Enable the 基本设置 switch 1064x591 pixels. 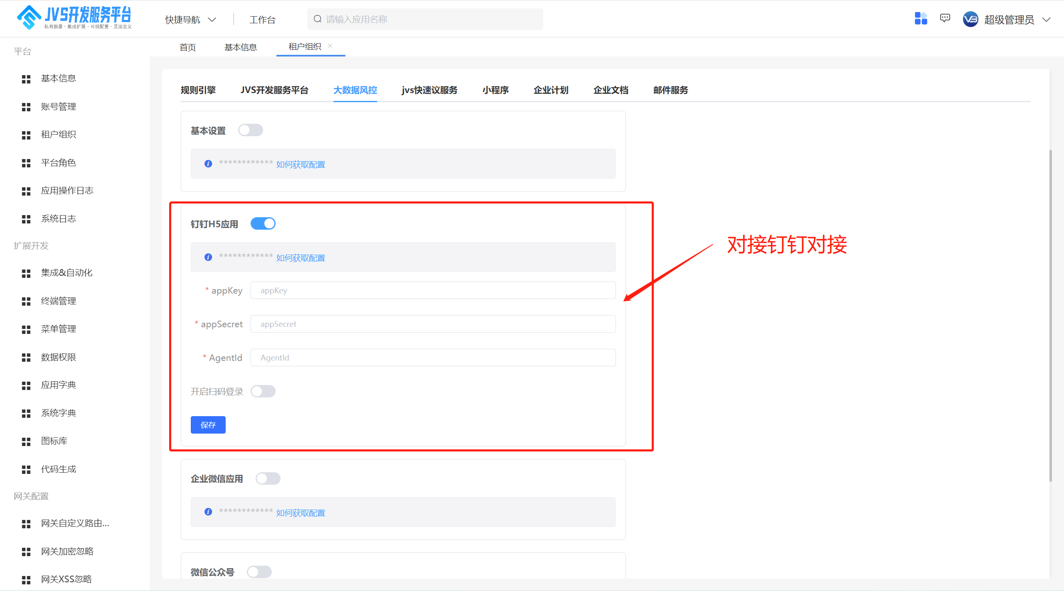click(x=251, y=130)
